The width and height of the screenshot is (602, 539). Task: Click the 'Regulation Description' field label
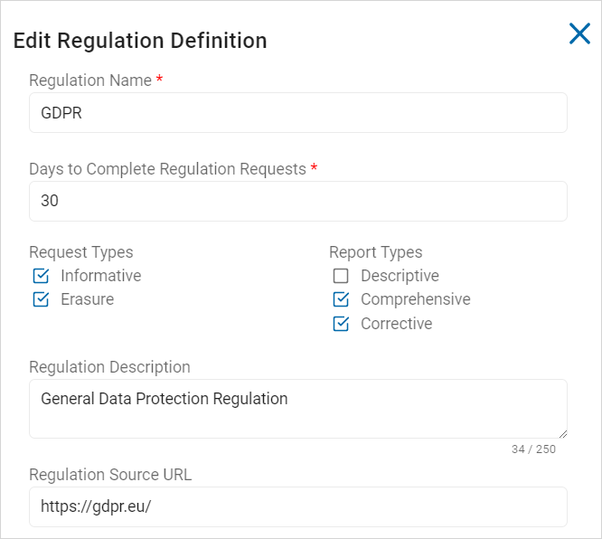(109, 367)
